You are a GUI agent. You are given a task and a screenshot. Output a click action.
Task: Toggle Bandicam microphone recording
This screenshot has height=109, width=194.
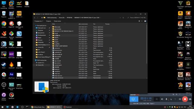pos(166,99)
